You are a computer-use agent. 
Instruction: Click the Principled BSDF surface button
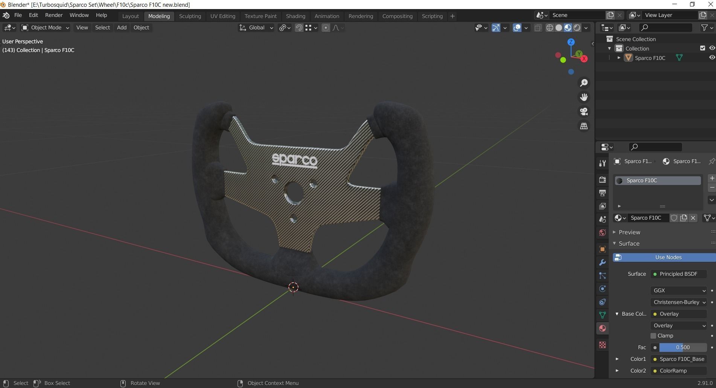[679, 274]
